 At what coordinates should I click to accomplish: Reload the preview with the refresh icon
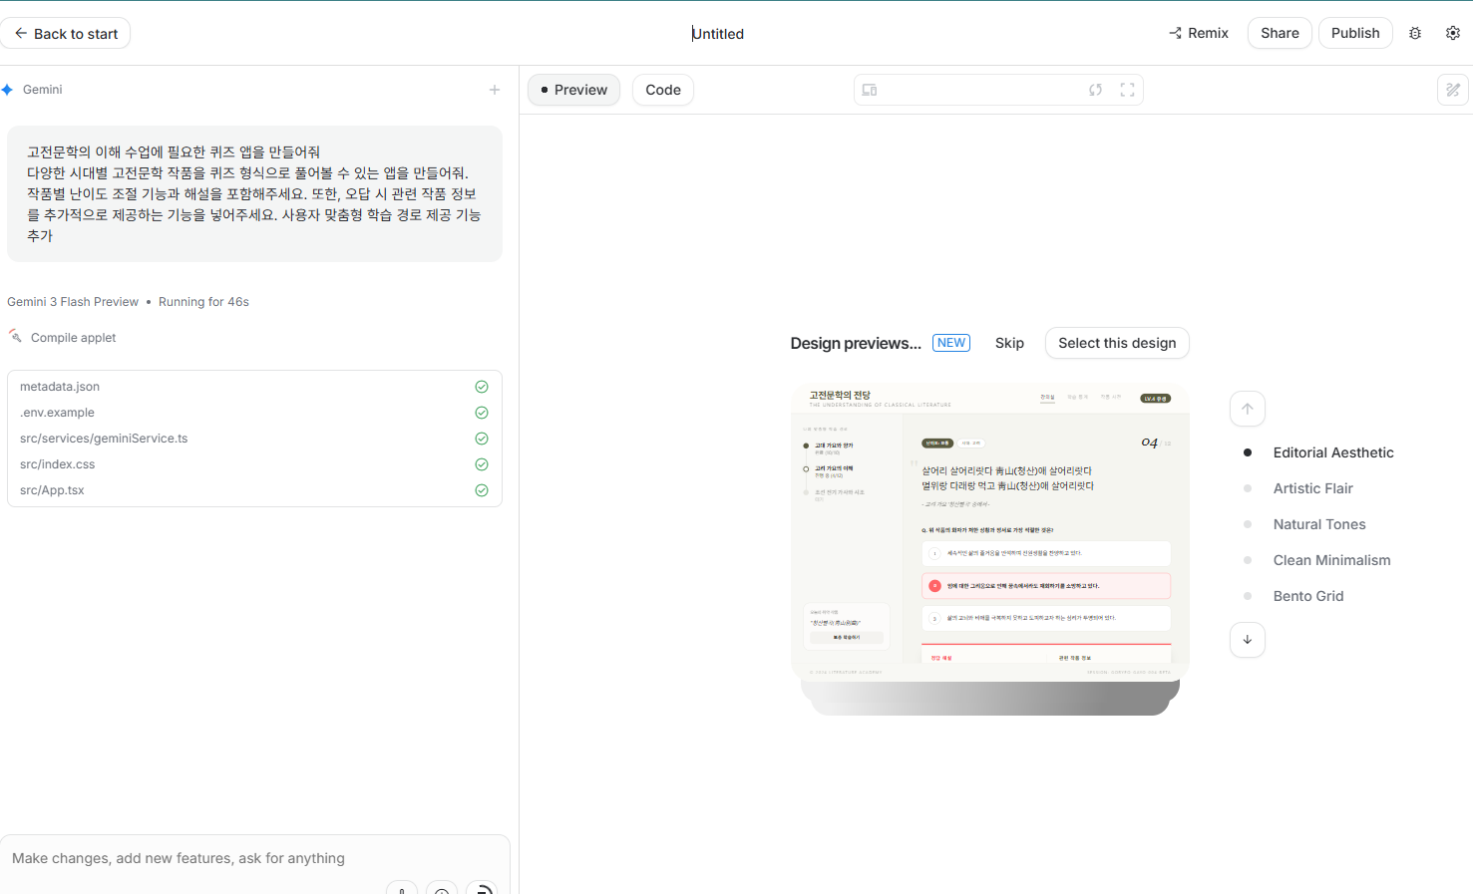pyautogui.click(x=1095, y=90)
